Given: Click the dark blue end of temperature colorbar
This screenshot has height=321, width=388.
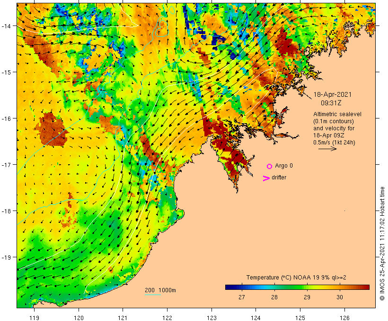Looking at the screenshot, I should pos(229,287).
